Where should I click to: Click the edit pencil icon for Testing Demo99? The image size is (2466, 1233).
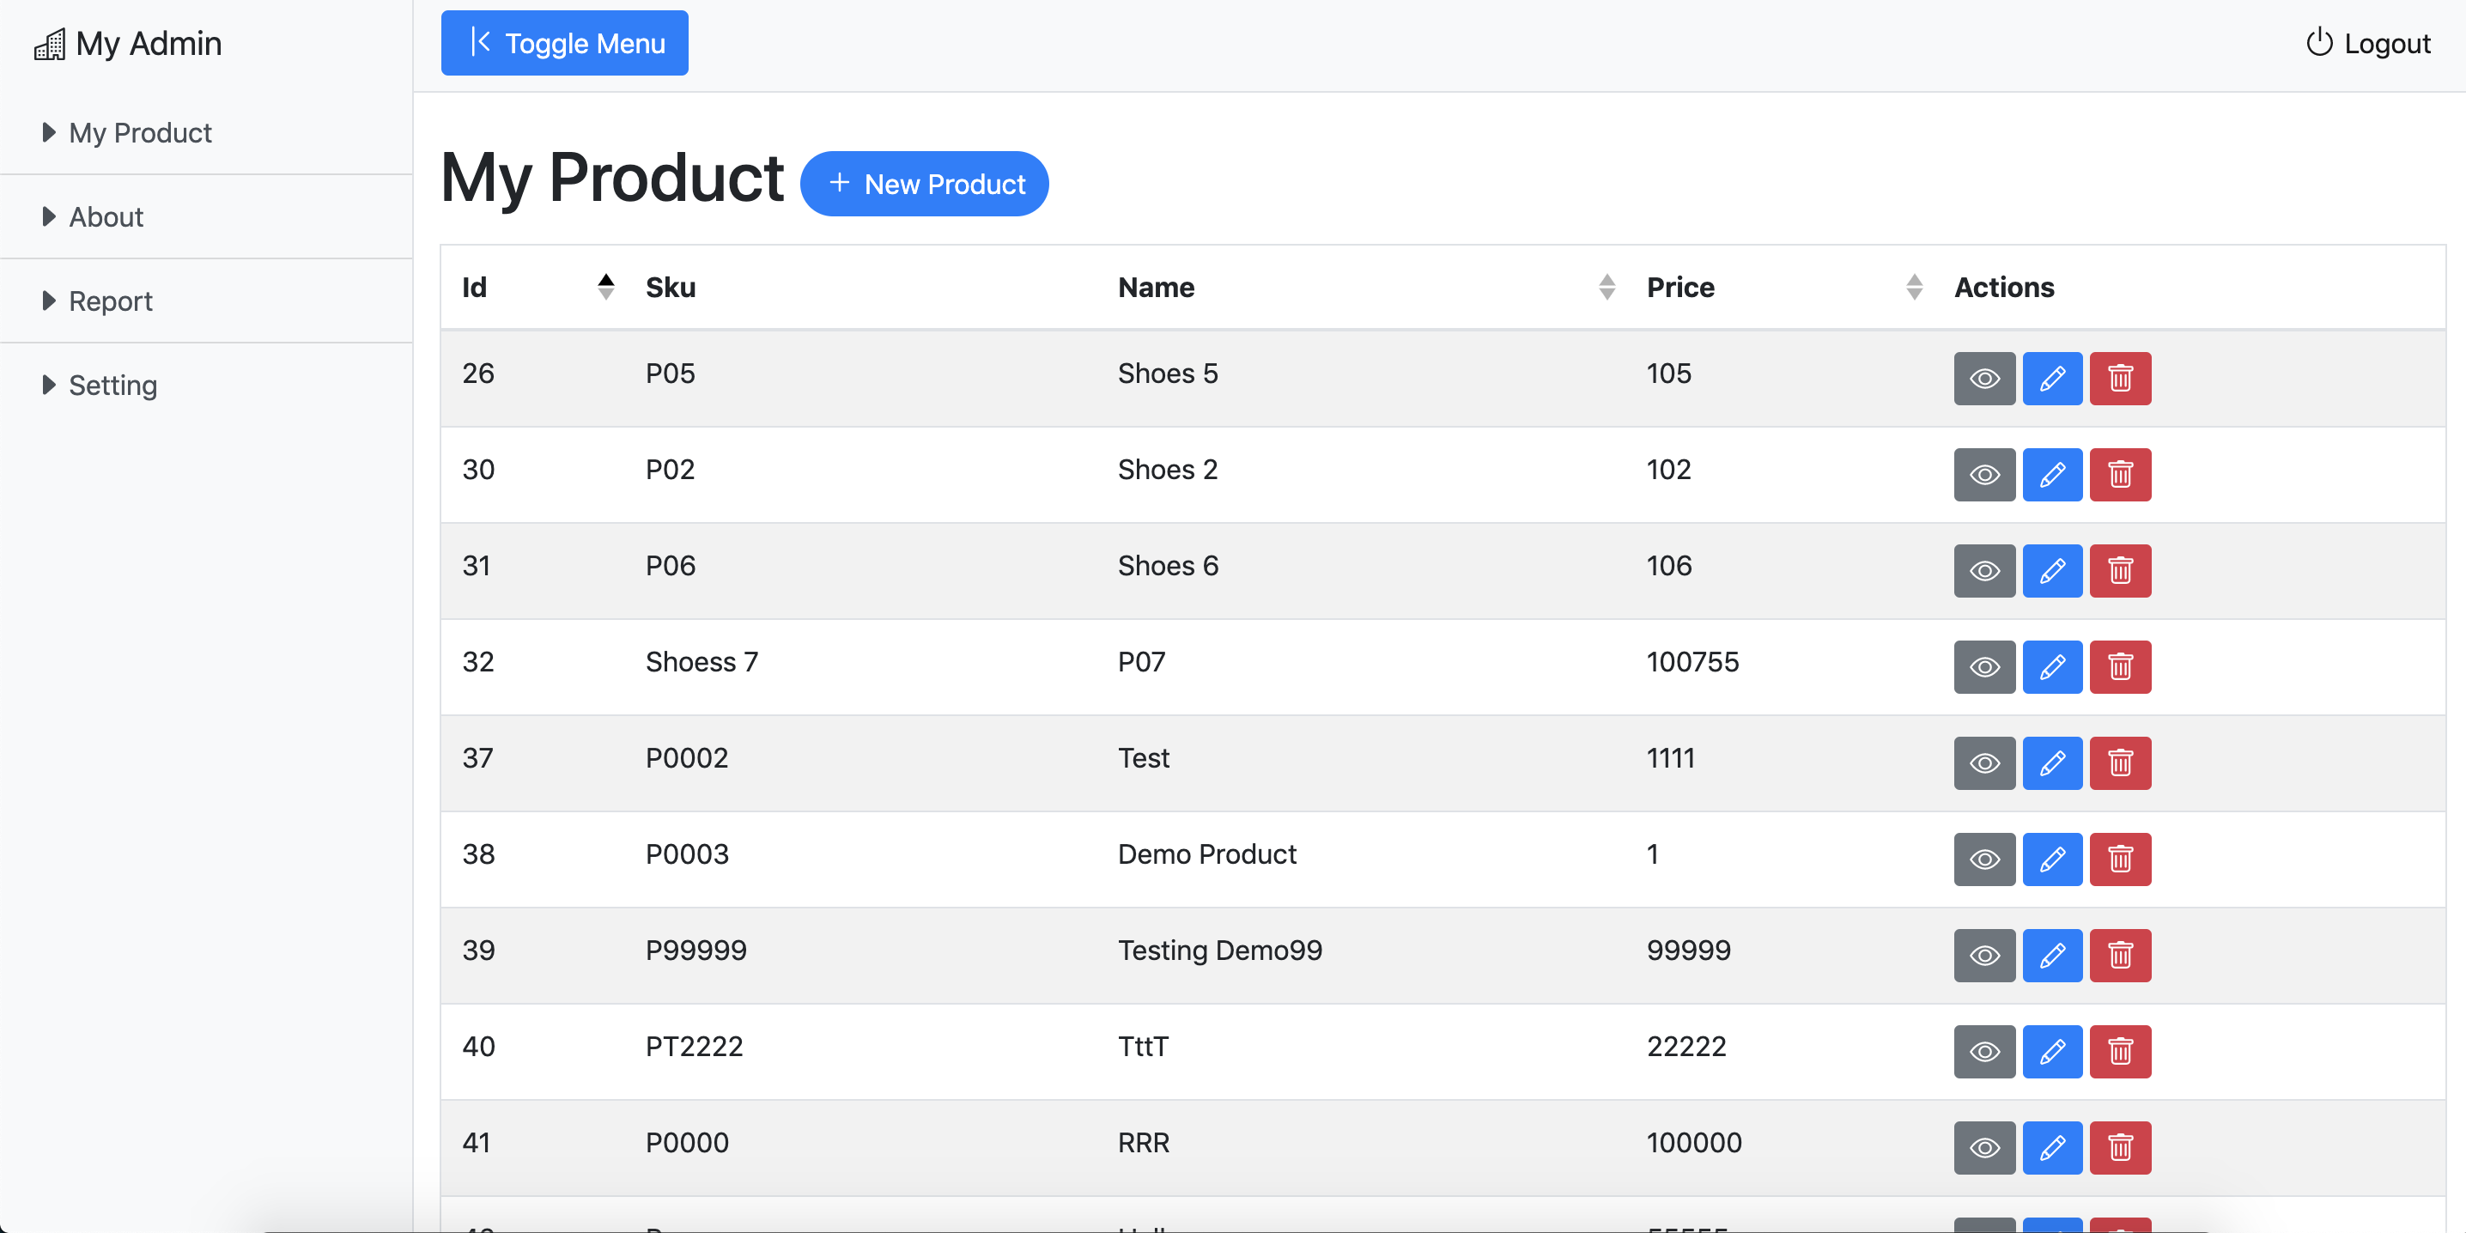2050,955
